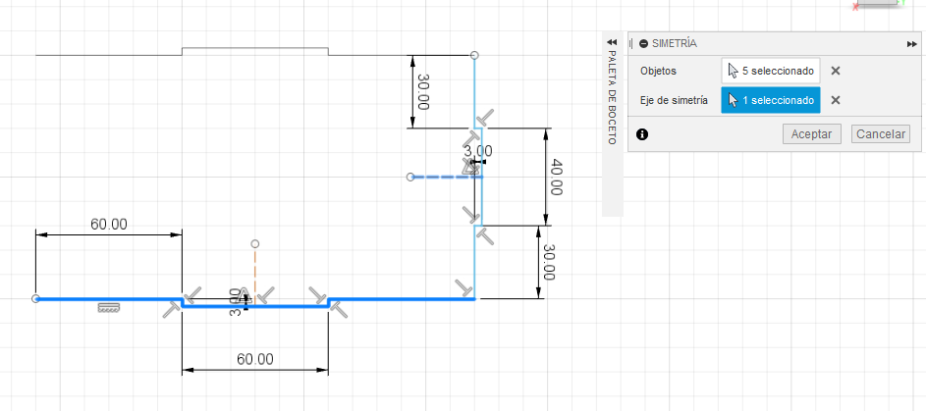Dismiss the mirror dialog with Cancelar

point(881,133)
